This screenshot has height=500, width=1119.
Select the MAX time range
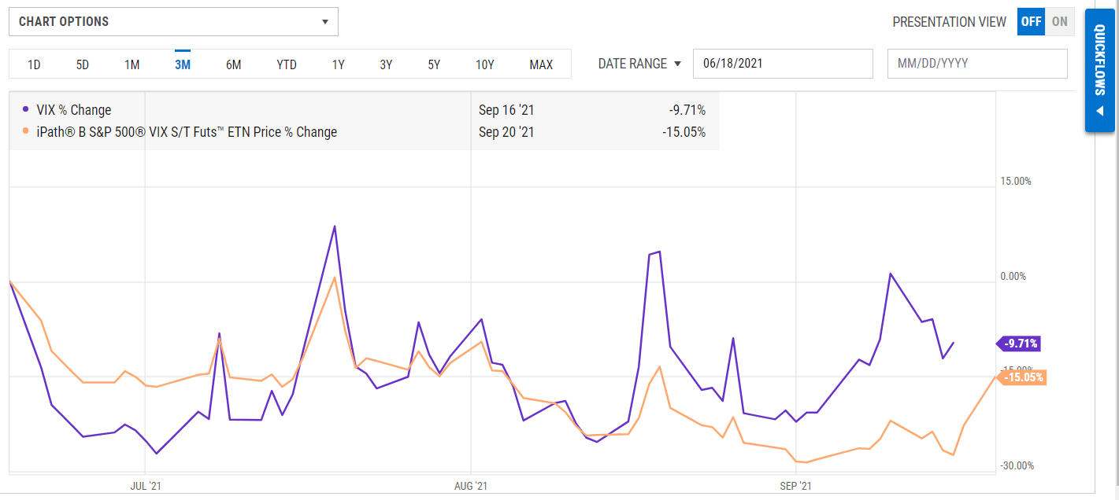click(541, 64)
